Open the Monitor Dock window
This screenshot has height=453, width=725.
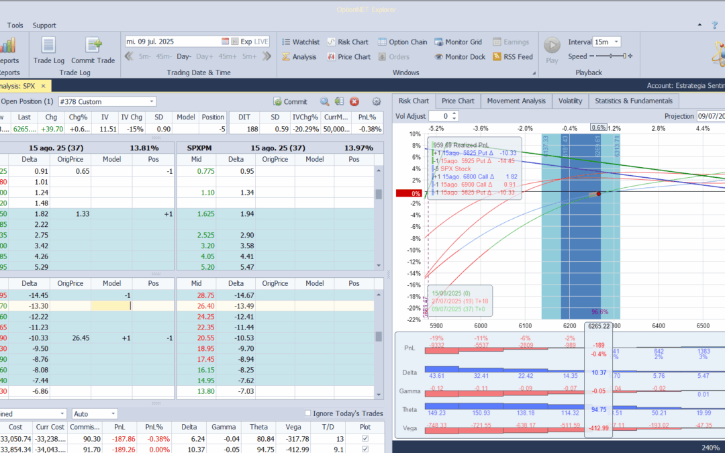tap(460, 57)
